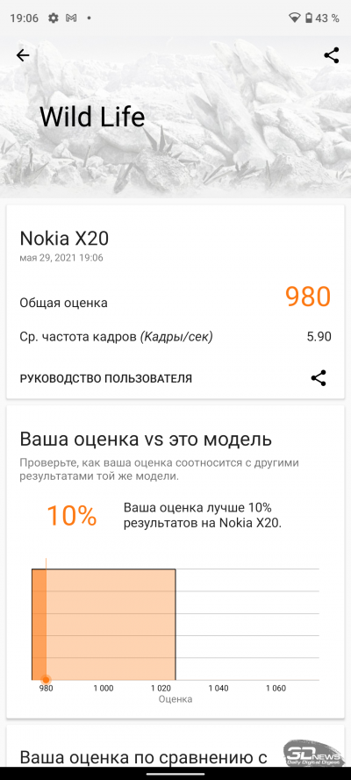The height and width of the screenshot is (780, 351).
Task: Tap the orange 980 overall score
Action: [x=308, y=297]
